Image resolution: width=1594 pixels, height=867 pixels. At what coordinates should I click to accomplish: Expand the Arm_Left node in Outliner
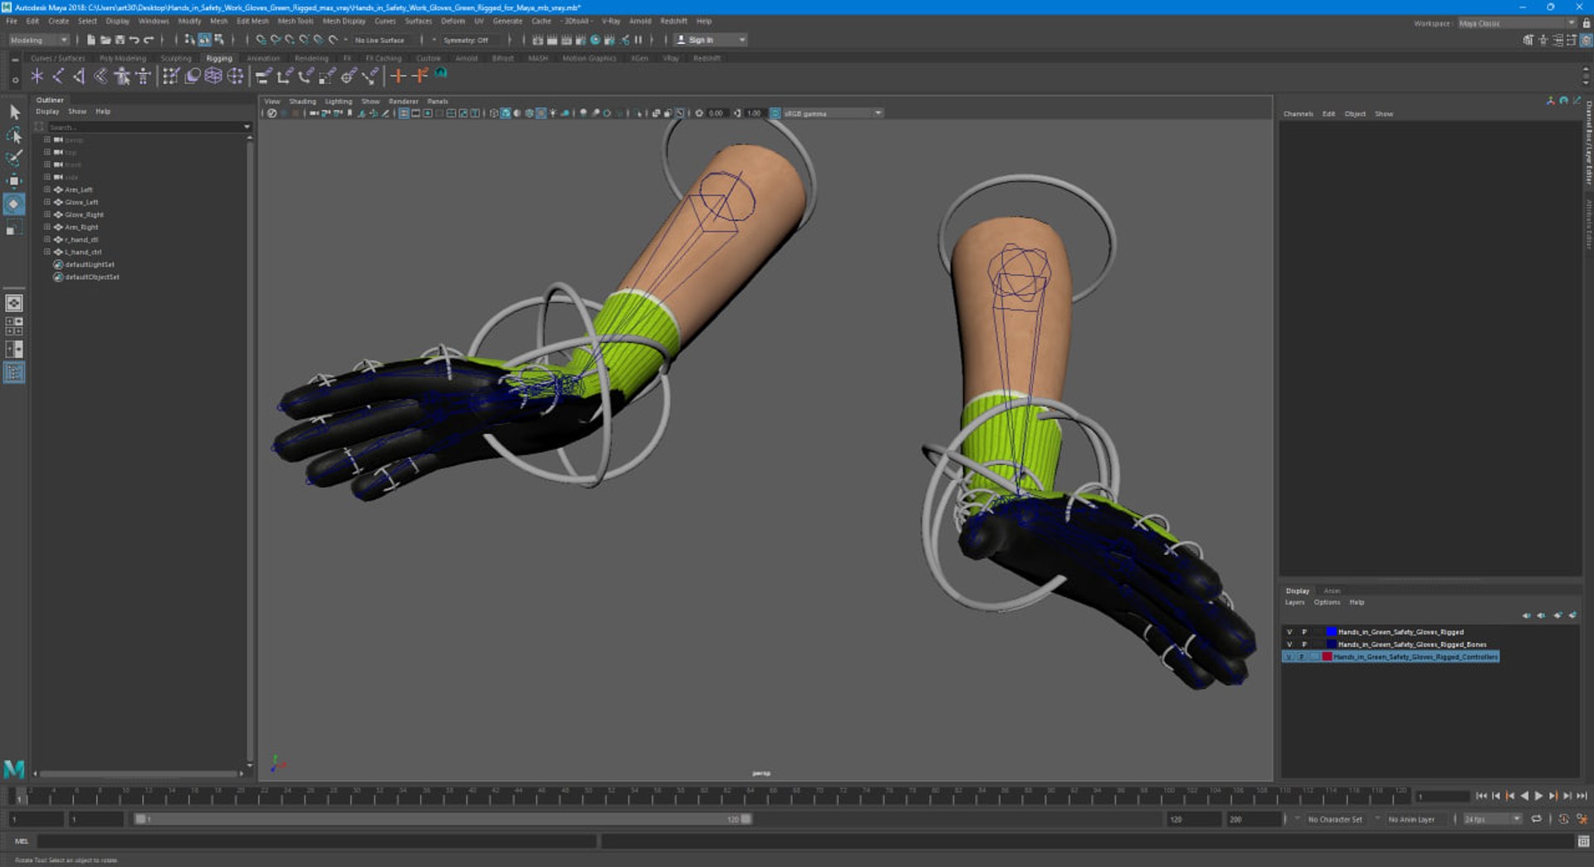pyautogui.click(x=47, y=189)
